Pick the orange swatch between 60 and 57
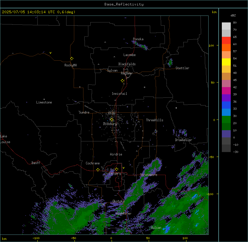The width and height of the screenshot is (248, 242). click(x=226, y=47)
